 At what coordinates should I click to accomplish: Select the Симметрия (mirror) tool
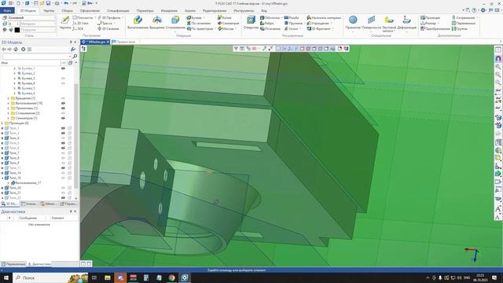coord(228,23)
